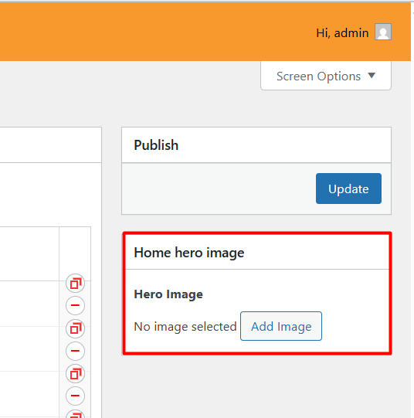Click the third red minus remove icon
Viewport: 414px width, 418px height.
[x=76, y=396]
